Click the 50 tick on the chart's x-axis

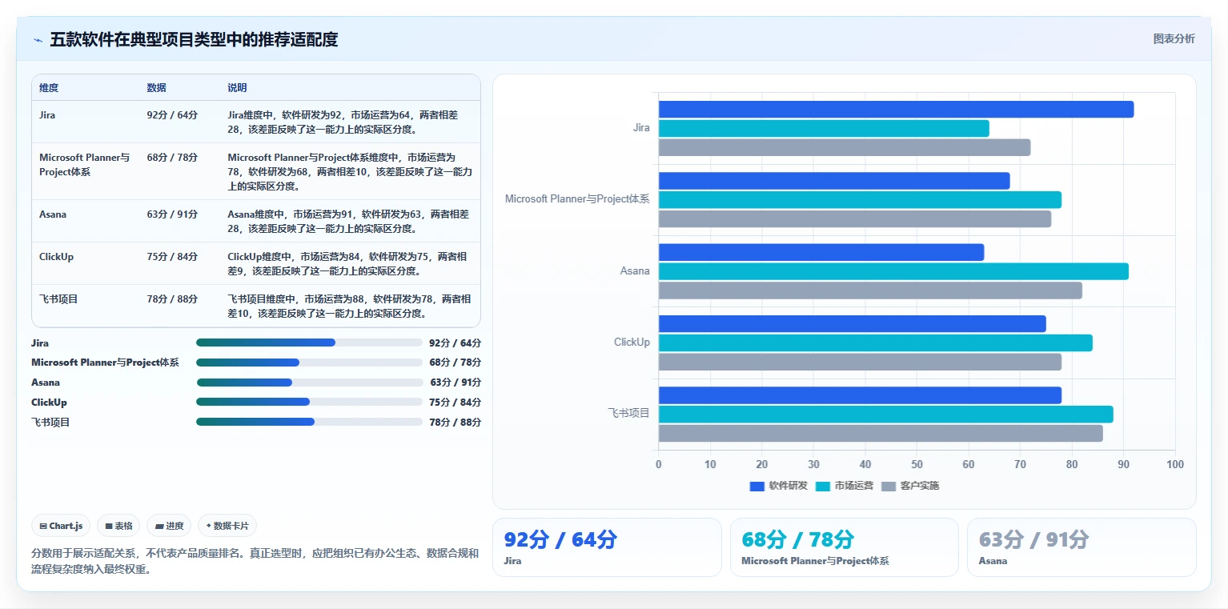coord(917,465)
